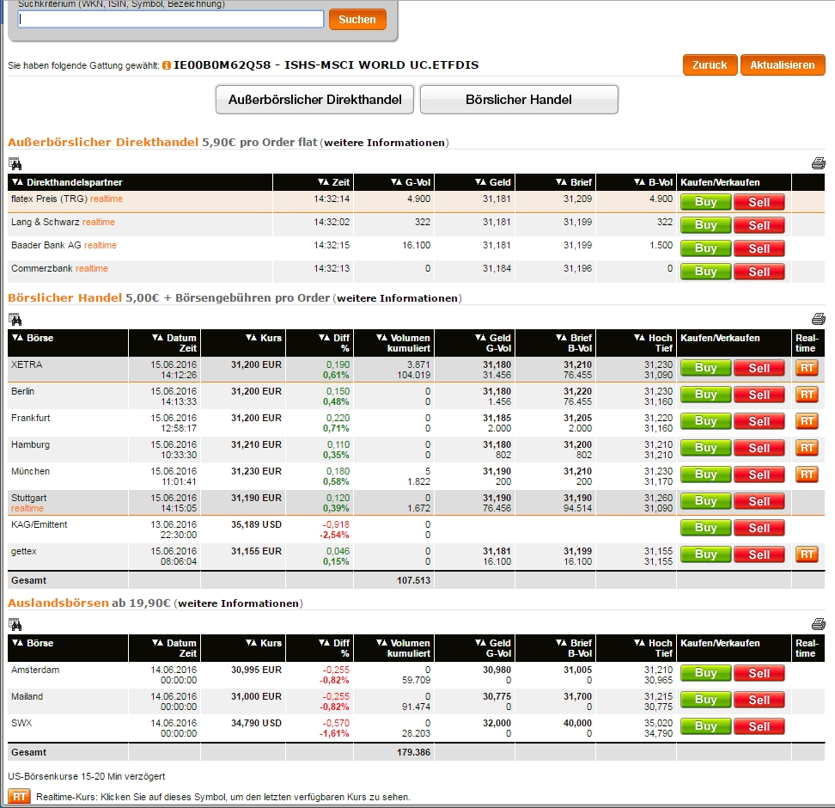Buy on XETRA exchange
Viewport: 835px width, 808px height.
tap(705, 368)
